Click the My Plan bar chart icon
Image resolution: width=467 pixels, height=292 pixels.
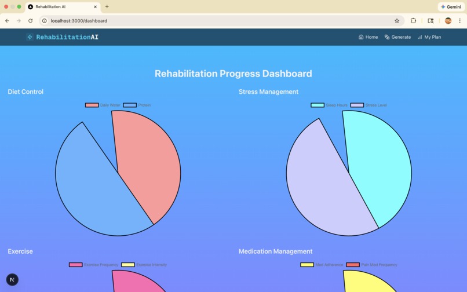(420, 37)
